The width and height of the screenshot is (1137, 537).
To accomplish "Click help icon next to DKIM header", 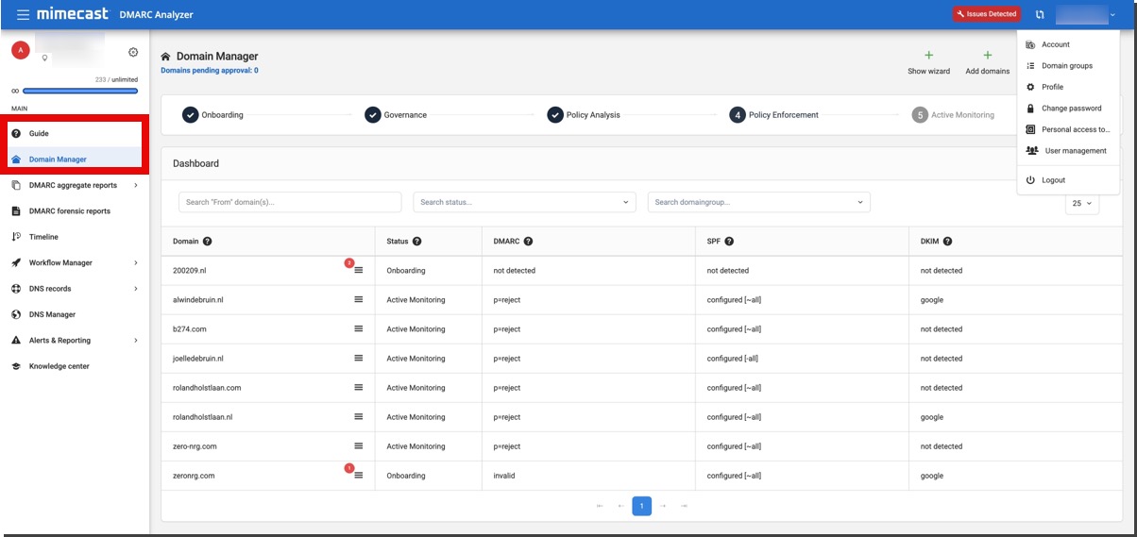I will click(947, 242).
